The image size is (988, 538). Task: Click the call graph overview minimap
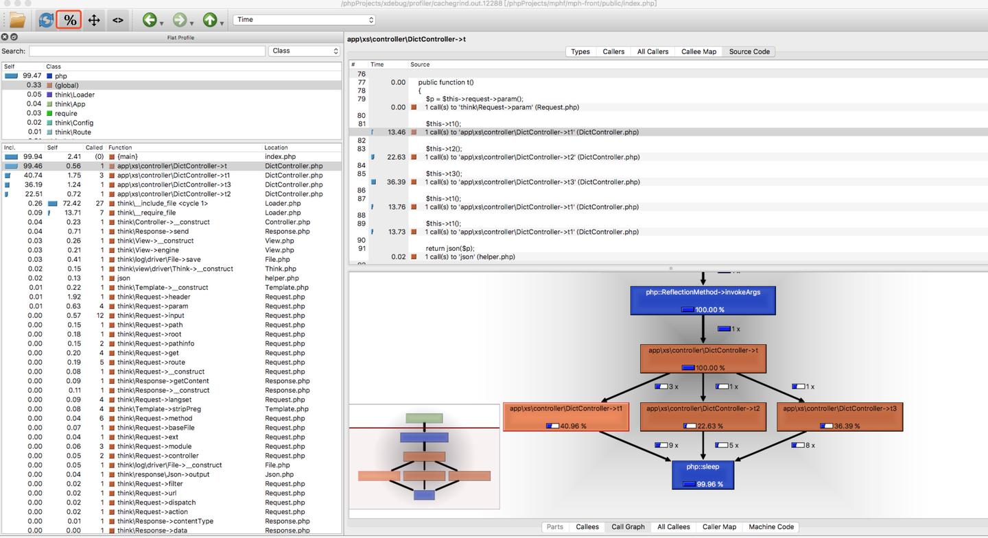pyautogui.click(x=424, y=456)
